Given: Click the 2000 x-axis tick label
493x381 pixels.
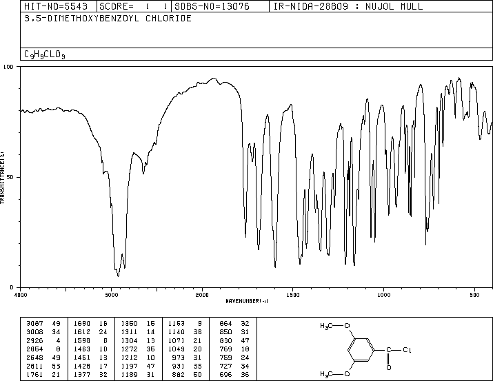Looking at the screenshot, I should click(x=202, y=295).
